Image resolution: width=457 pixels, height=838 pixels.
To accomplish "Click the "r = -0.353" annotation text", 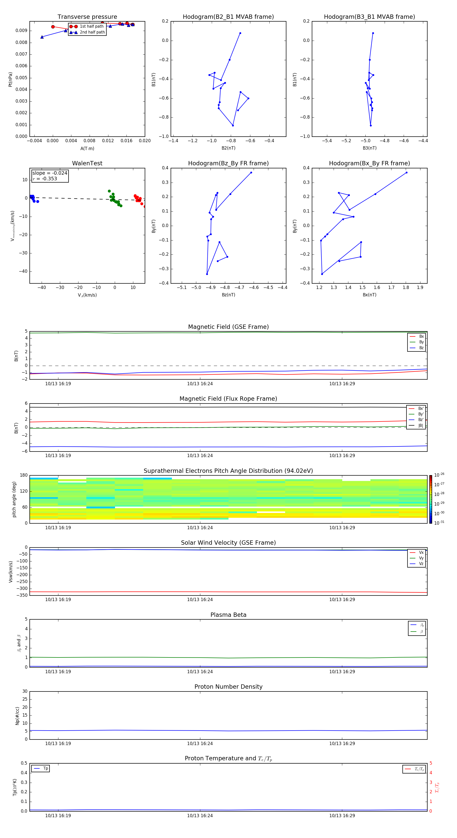I will 45,179.
